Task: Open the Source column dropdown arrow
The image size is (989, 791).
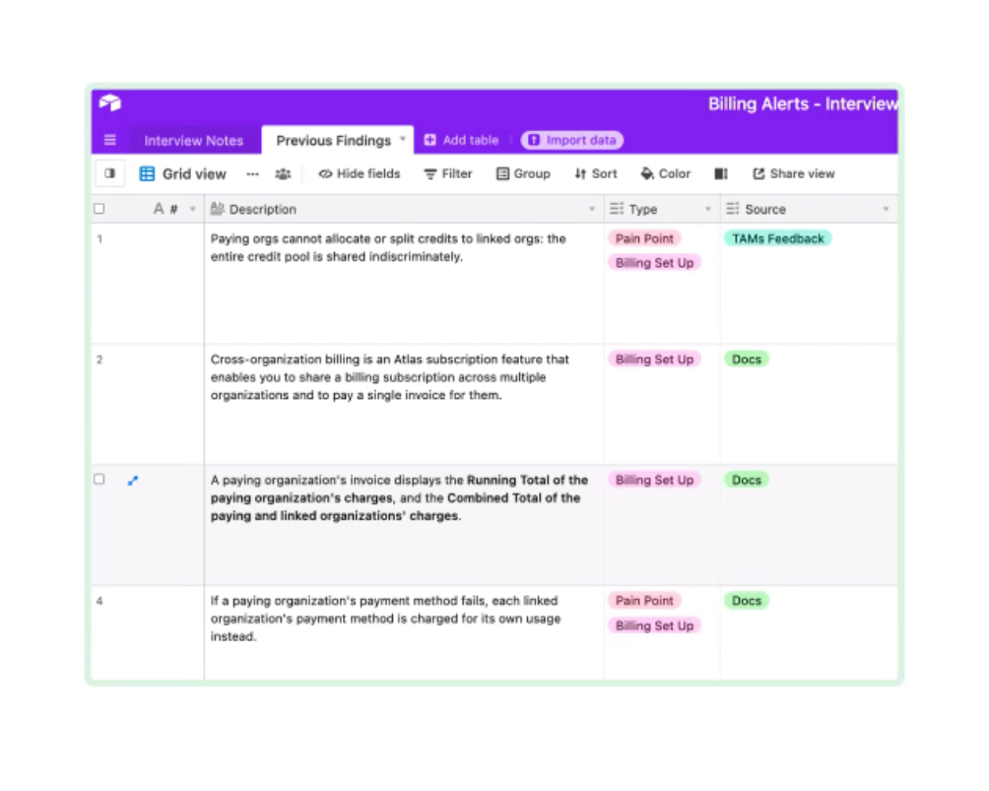Action: click(x=886, y=209)
